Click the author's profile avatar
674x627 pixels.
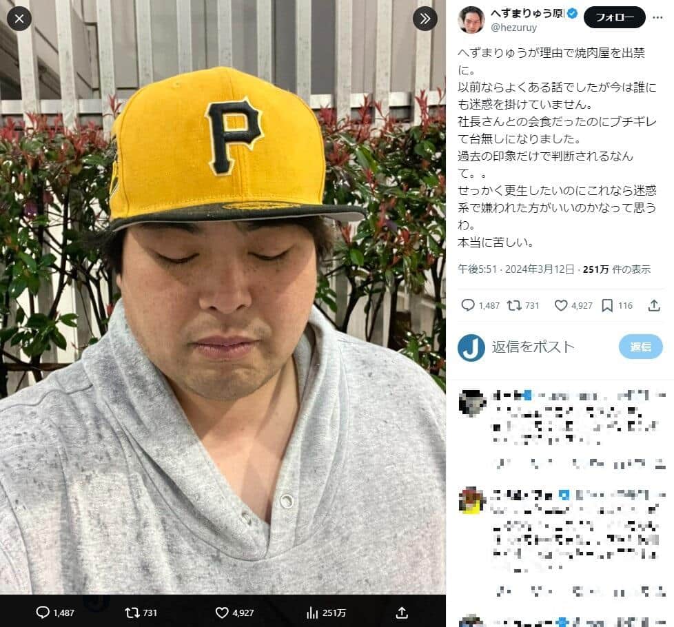tap(471, 20)
